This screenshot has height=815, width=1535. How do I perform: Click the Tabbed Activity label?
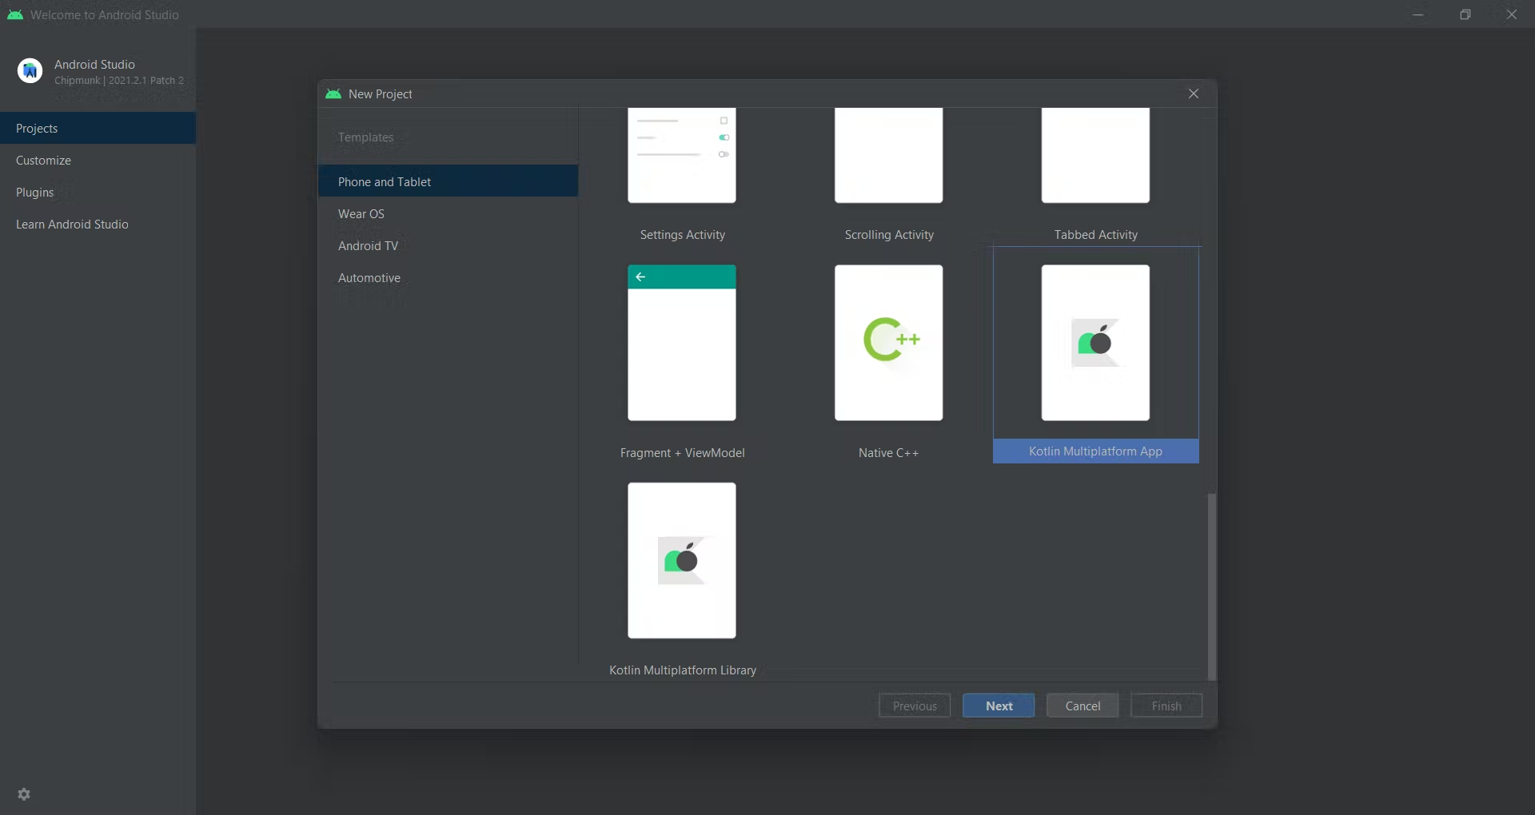1095,235
